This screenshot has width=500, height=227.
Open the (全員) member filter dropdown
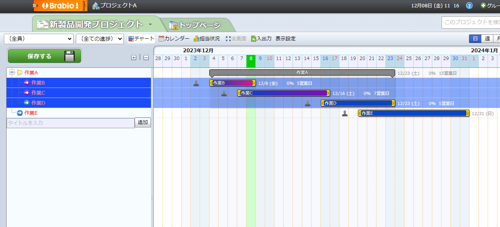pos(38,39)
